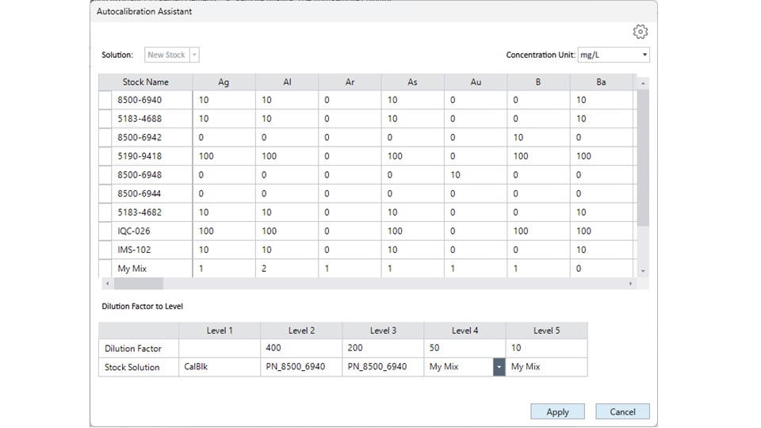Click the vertical scrollbar down arrow
Viewport: 761px width, 428px height.
[643, 271]
